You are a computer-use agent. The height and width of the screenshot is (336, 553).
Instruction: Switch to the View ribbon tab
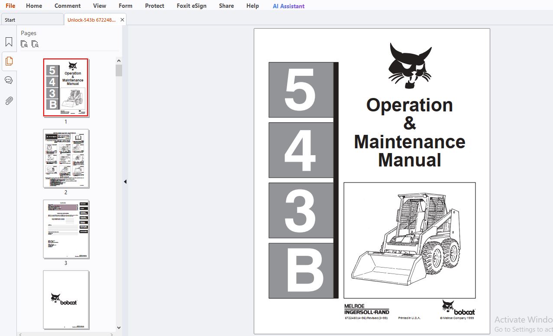coord(100,6)
